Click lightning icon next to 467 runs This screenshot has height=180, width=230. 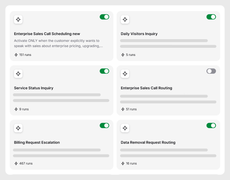(16, 164)
